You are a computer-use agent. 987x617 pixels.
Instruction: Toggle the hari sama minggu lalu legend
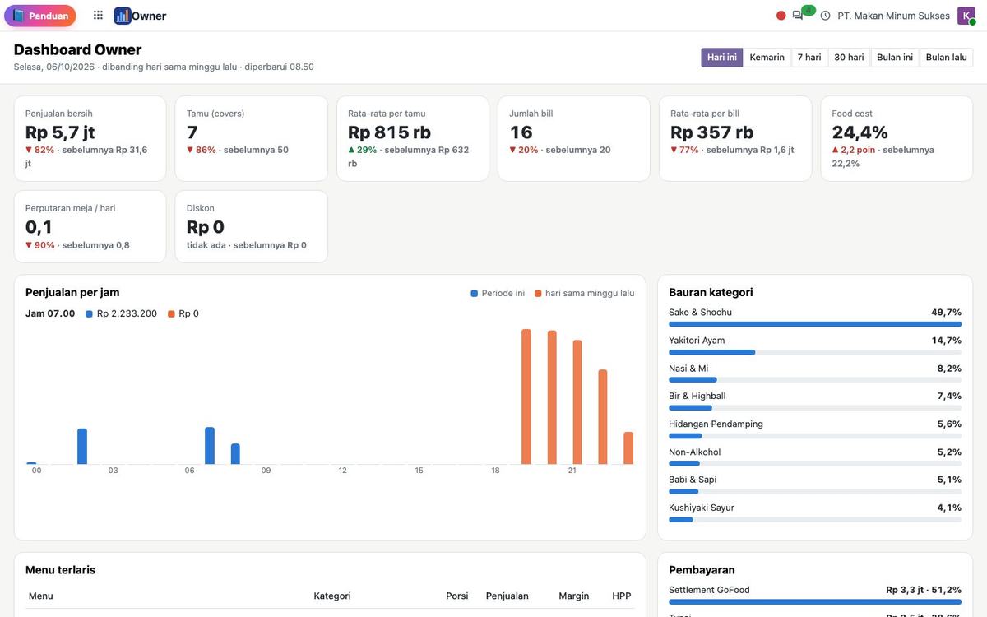[x=584, y=293]
